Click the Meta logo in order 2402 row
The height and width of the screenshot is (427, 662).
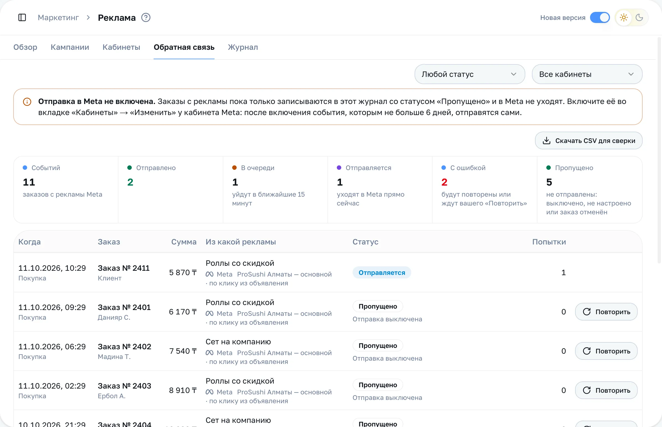click(210, 353)
